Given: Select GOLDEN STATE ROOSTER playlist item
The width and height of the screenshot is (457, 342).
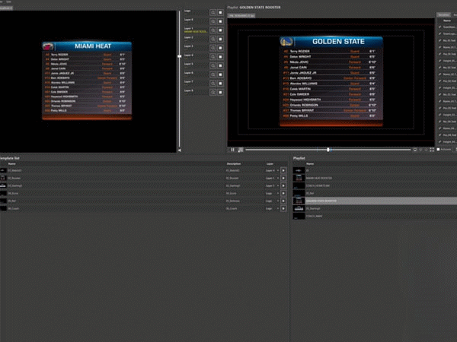Looking at the screenshot, I should click(328, 201).
